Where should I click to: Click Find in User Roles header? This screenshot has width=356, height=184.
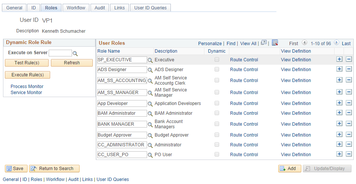231,44
